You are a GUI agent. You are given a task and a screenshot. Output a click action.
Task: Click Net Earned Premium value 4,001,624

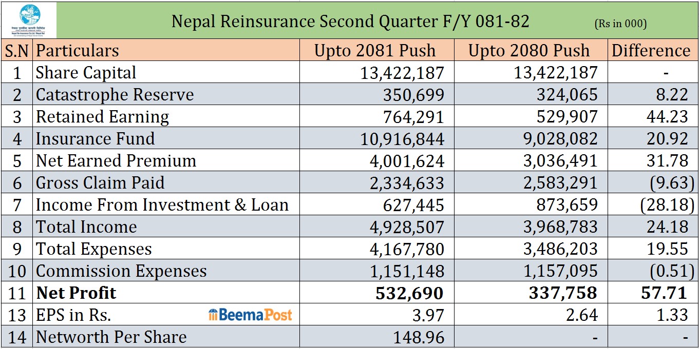(x=407, y=161)
